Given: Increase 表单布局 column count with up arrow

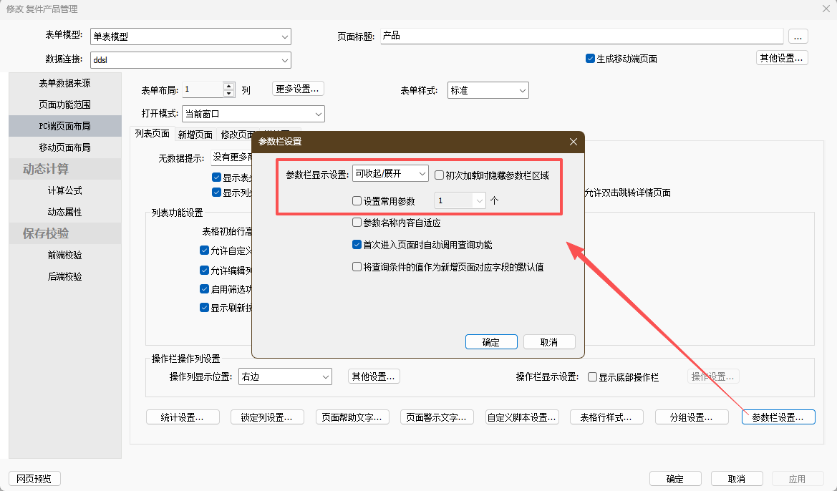Looking at the screenshot, I should coord(229,86).
